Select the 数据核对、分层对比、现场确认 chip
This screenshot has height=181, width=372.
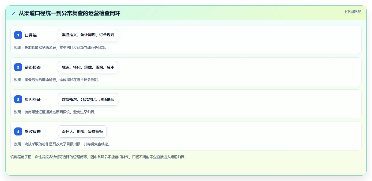click(x=88, y=99)
